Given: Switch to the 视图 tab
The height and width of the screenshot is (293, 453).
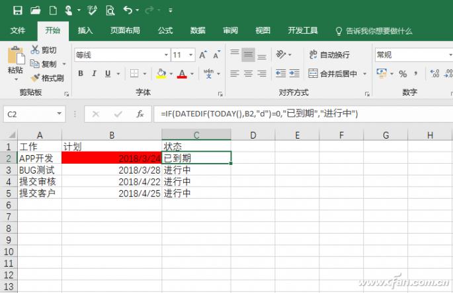Looking at the screenshot, I should (263, 30).
